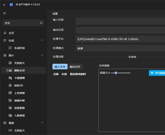Click the 输出目录 path field
Image resolution: width=165 pixels, height=135 pixels.
[120, 30]
